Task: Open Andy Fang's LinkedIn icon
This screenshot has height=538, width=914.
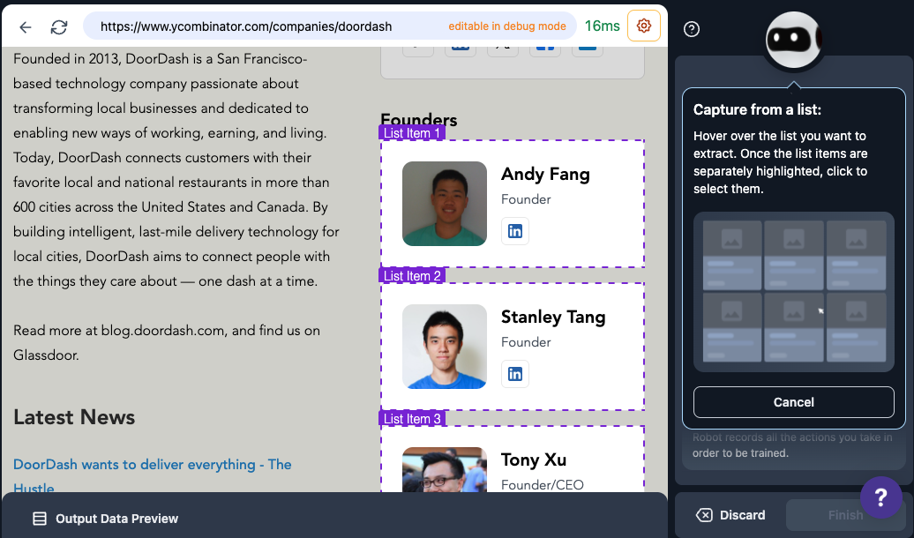Action: (515, 231)
